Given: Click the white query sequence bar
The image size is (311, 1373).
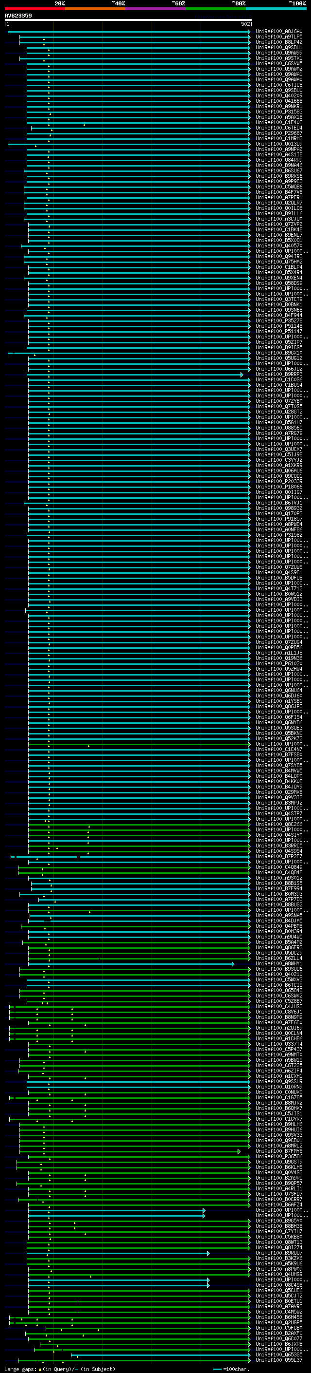Looking at the screenshot, I should click(x=128, y=19).
